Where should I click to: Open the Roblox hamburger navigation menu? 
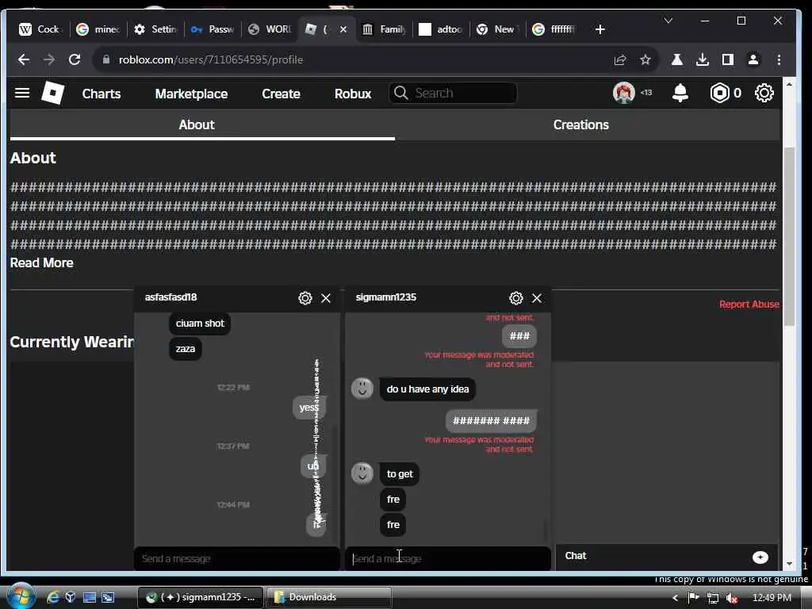point(22,94)
